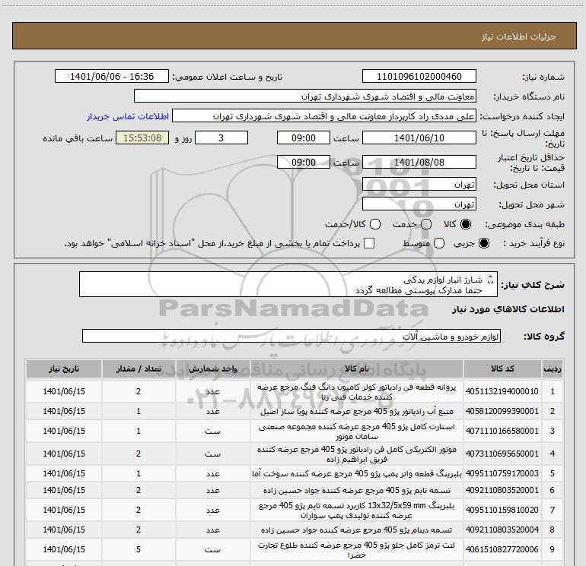This screenshot has height=566, width=586.
Task: Click the remaining days field showing 3
Action: [221, 138]
